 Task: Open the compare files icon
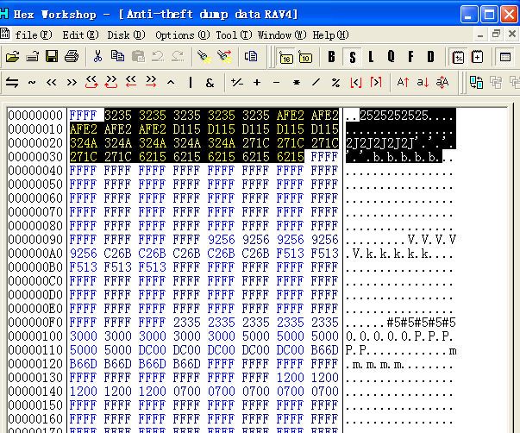pyautogui.click(x=476, y=82)
